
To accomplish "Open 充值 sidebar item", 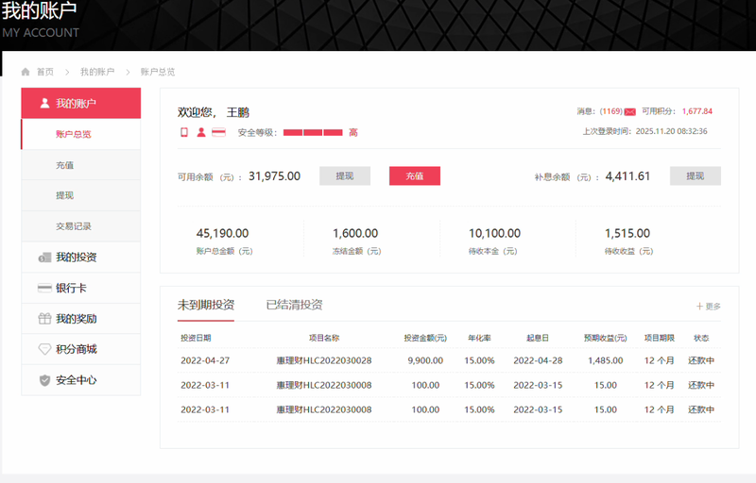I will coord(81,165).
